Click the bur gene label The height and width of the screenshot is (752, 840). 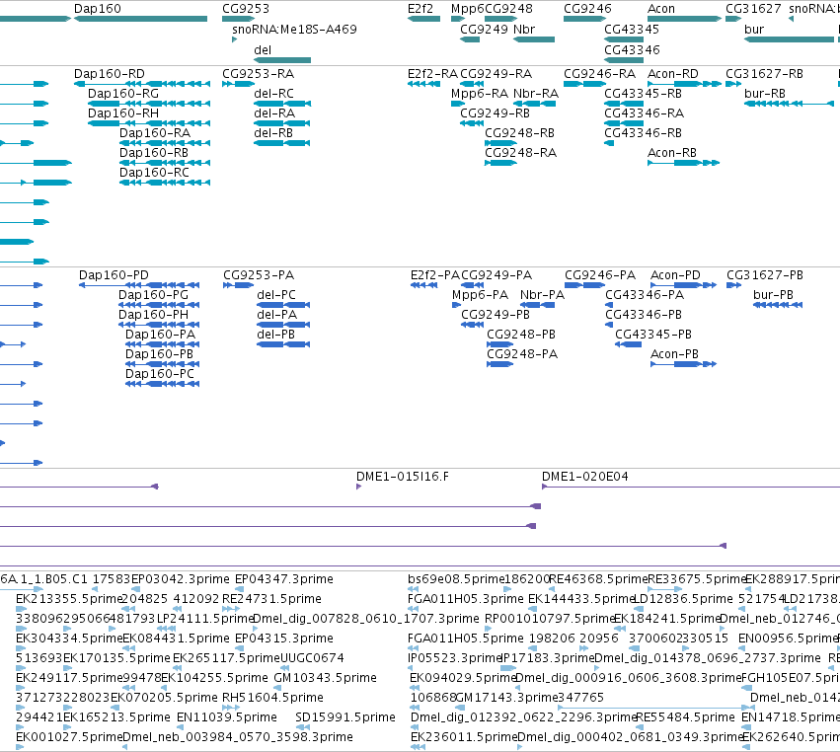click(754, 29)
